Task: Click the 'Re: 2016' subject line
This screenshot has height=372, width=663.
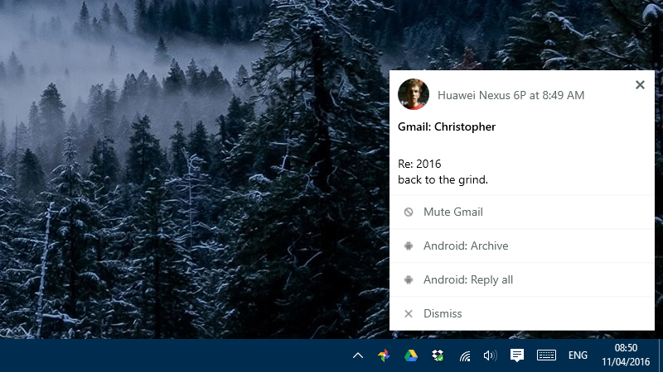Action: [419, 164]
